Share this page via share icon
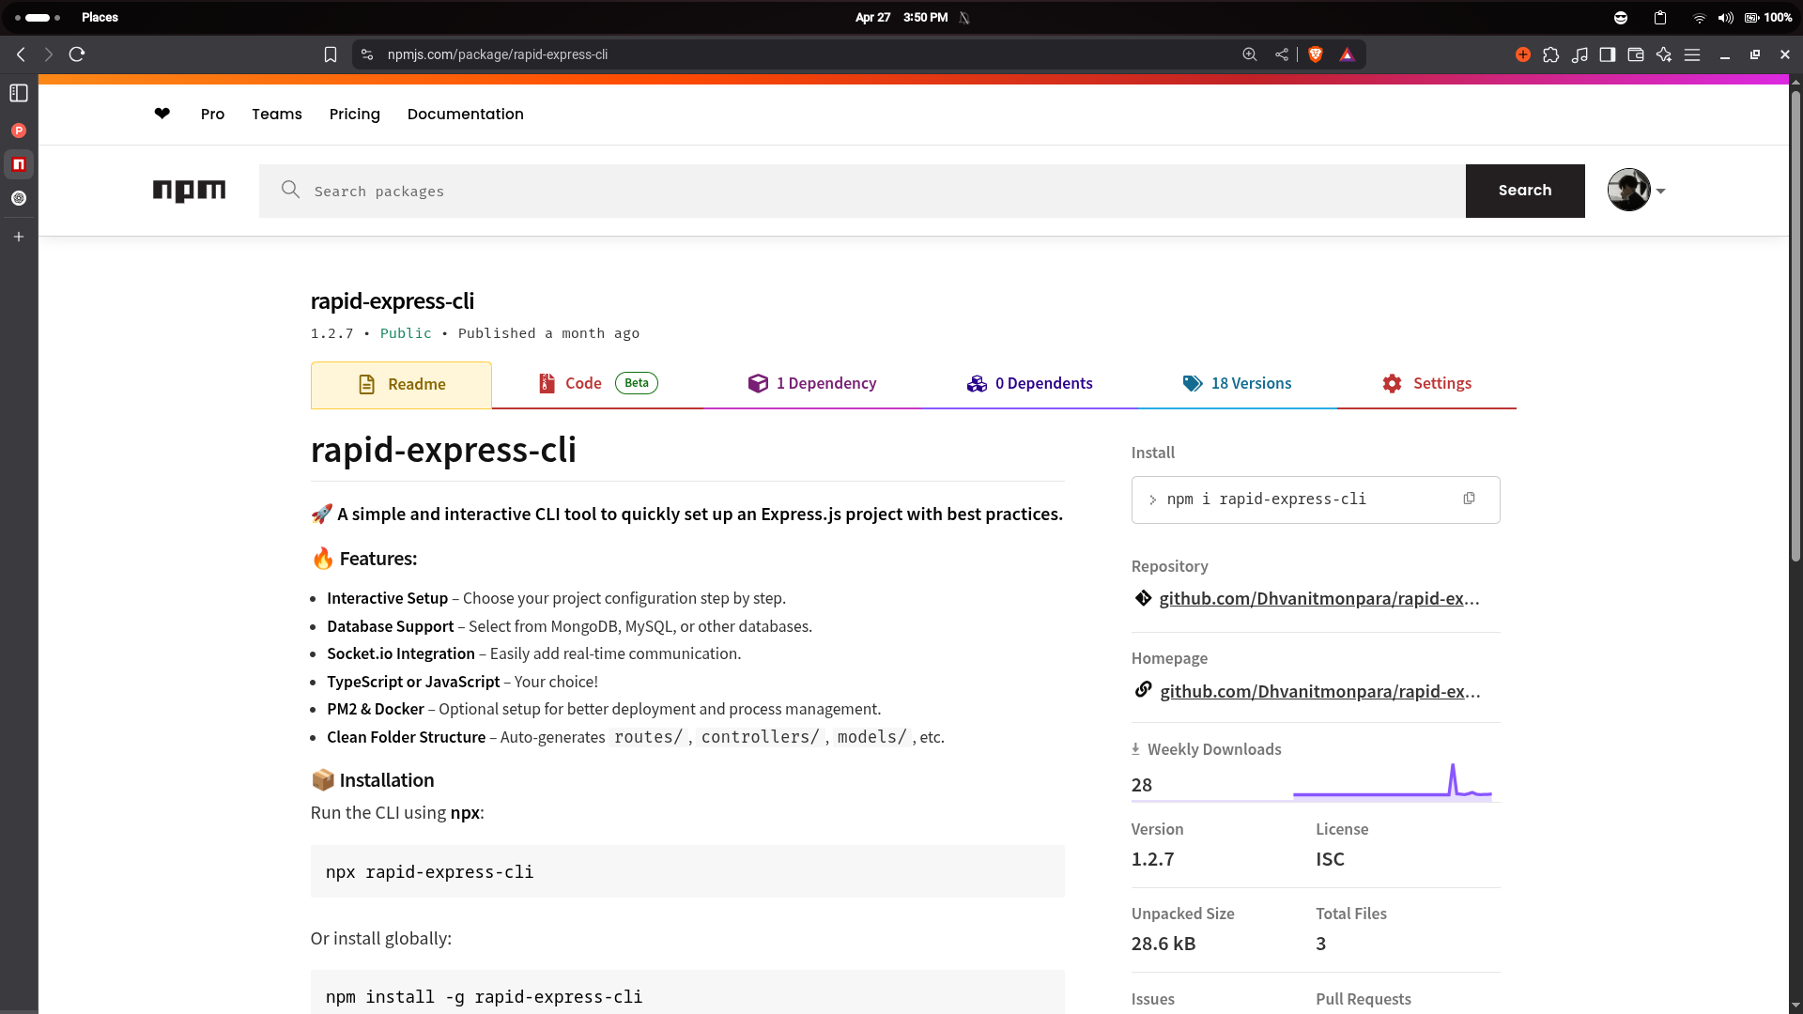 (x=1282, y=54)
